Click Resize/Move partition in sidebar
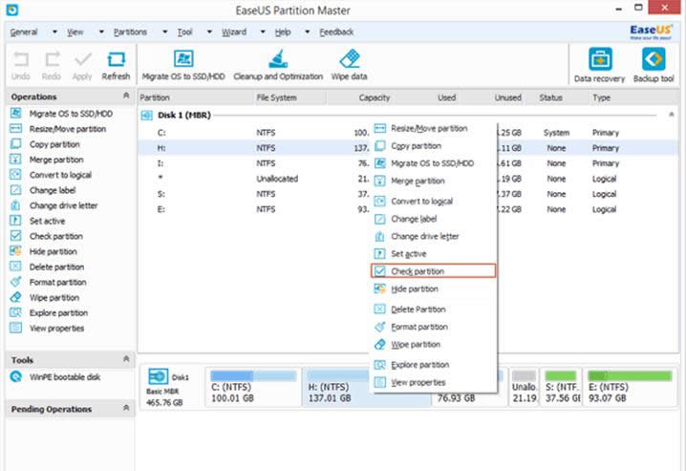The image size is (686, 471). 67,129
